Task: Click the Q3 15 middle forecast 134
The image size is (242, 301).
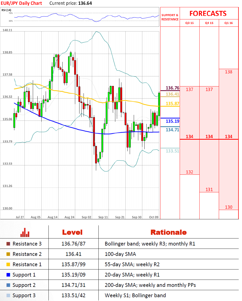Action: 190,137
